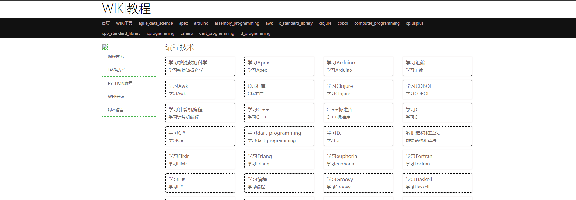Select cpp_standard_library nav link
The height and width of the screenshot is (200, 576).
pyautogui.click(x=121, y=33)
